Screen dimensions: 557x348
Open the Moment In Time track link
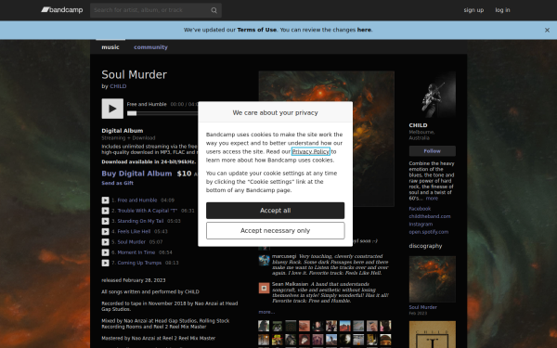coord(136,252)
